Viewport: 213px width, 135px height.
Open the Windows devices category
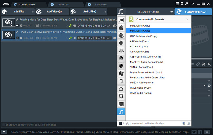click(x=121, y=73)
